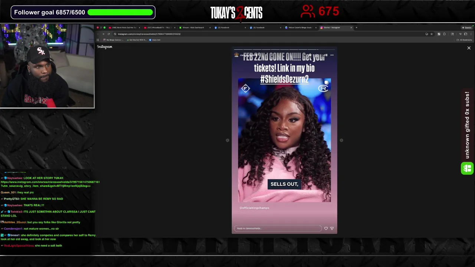
Task: Open Chrome's three-dot menu
Action: (x=471, y=34)
